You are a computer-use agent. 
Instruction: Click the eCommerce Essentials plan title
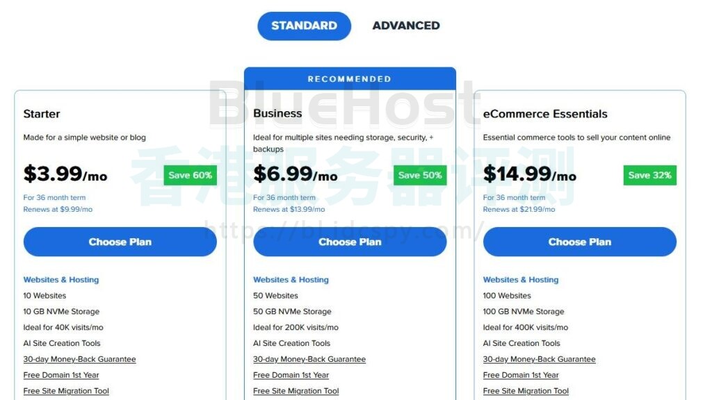coord(545,114)
